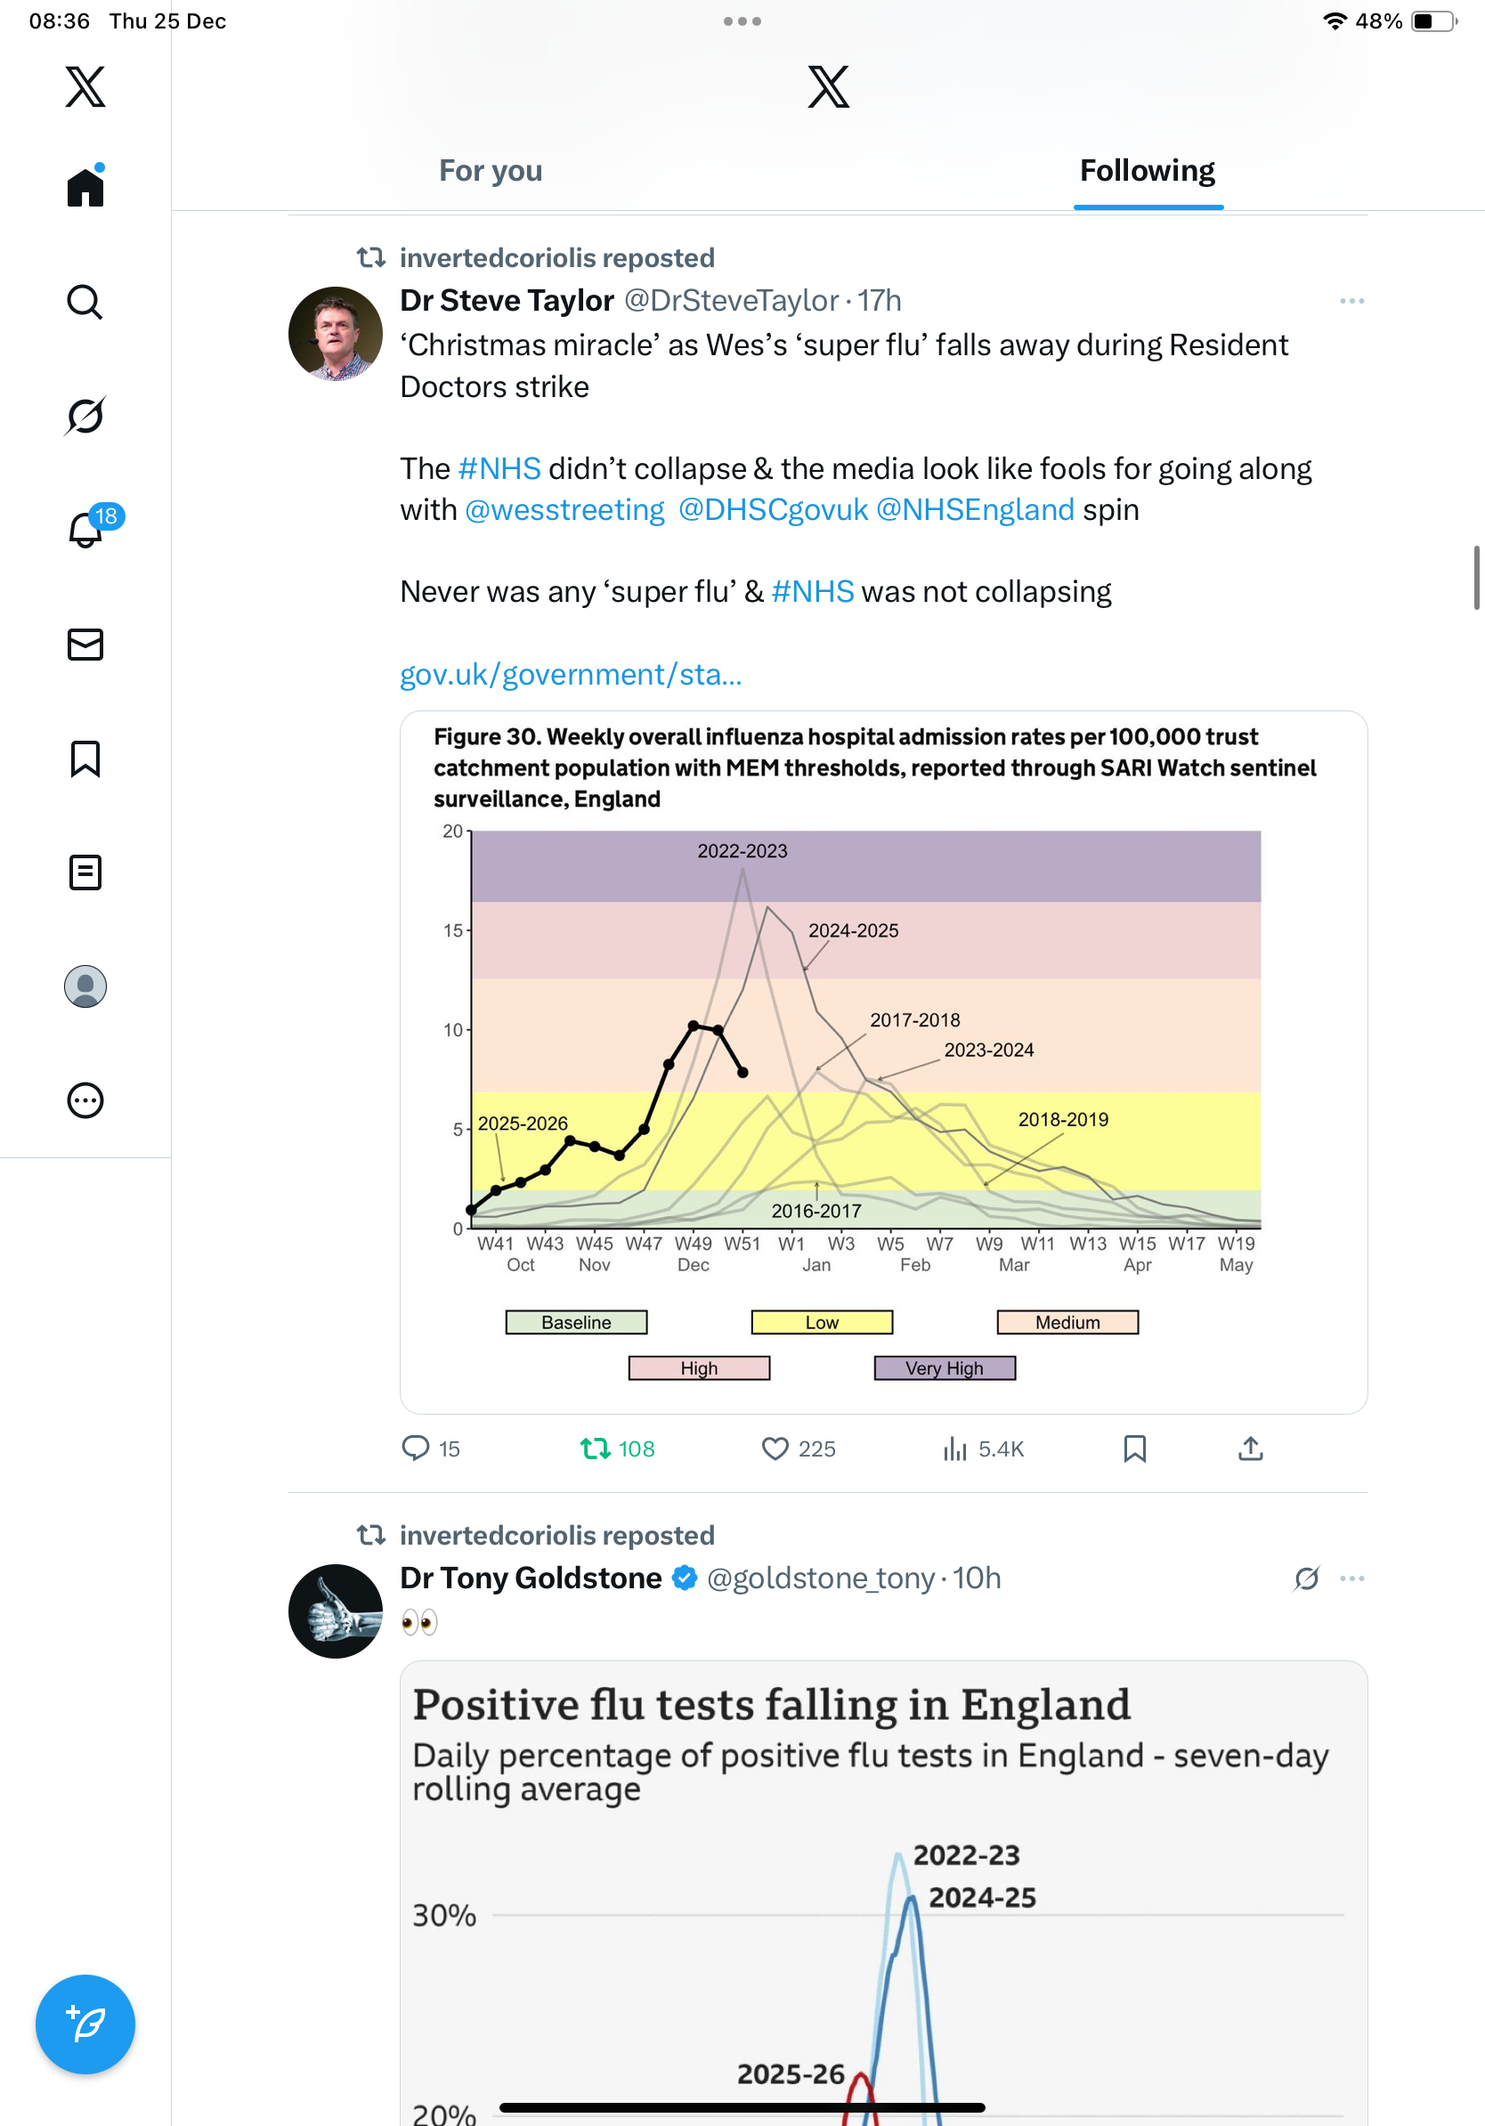Like Dr Steve Taylor's post
This screenshot has height=2126, width=1485.
pos(775,1448)
